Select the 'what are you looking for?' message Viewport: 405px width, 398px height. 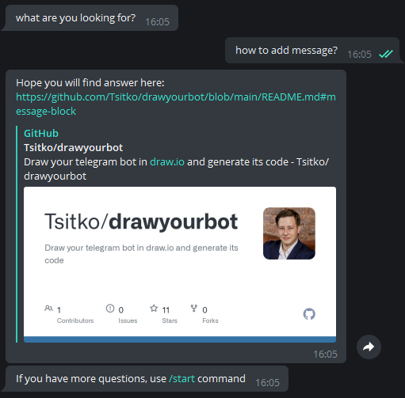pos(90,18)
